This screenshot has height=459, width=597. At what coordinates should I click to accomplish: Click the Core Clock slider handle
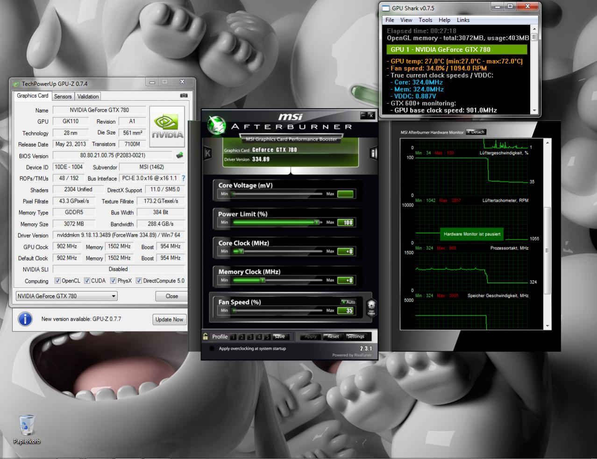(x=241, y=251)
